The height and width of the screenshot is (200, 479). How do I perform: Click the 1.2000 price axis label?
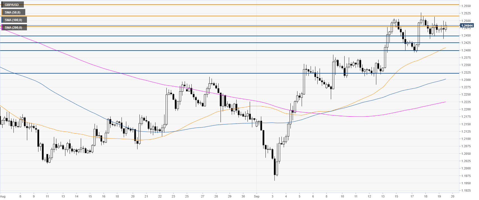click(466, 169)
